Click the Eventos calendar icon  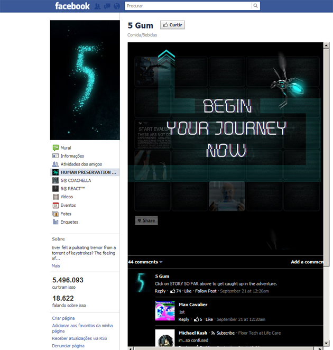click(x=55, y=205)
